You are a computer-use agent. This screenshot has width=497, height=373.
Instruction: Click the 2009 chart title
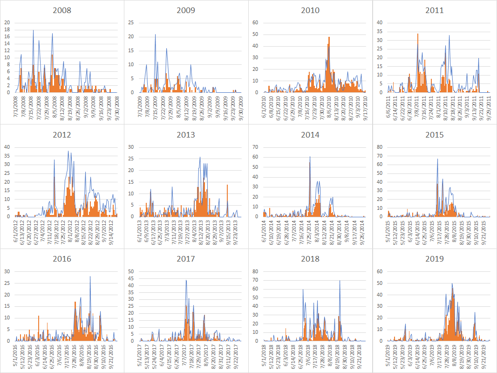[186, 10]
